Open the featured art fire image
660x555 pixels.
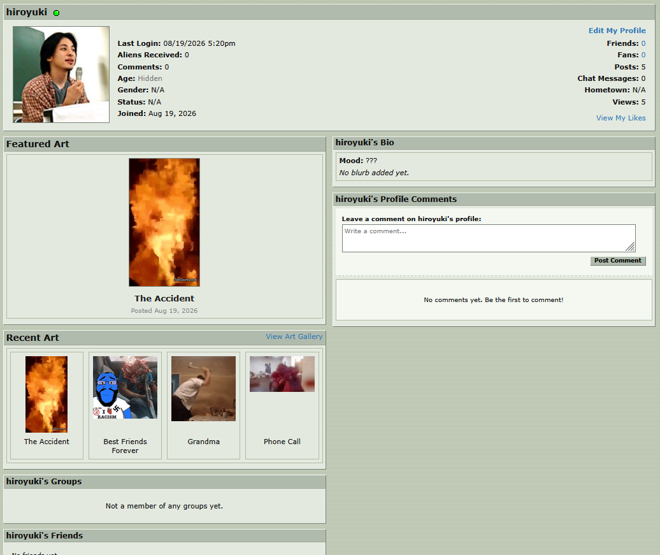tap(164, 222)
